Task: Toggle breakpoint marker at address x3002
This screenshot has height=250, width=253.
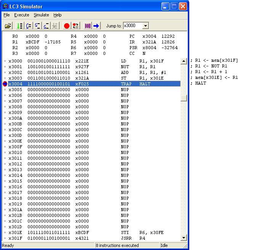Action: tap(5, 72)
